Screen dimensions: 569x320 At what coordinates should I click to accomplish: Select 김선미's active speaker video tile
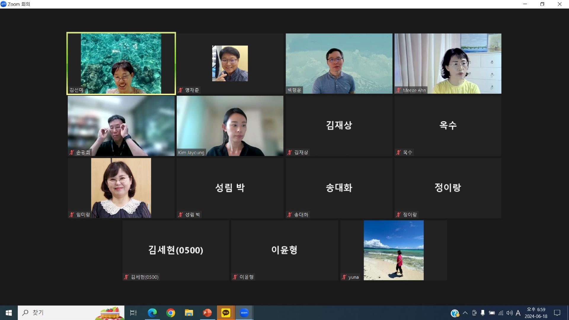pyautogui.click(x=121, y=63)
